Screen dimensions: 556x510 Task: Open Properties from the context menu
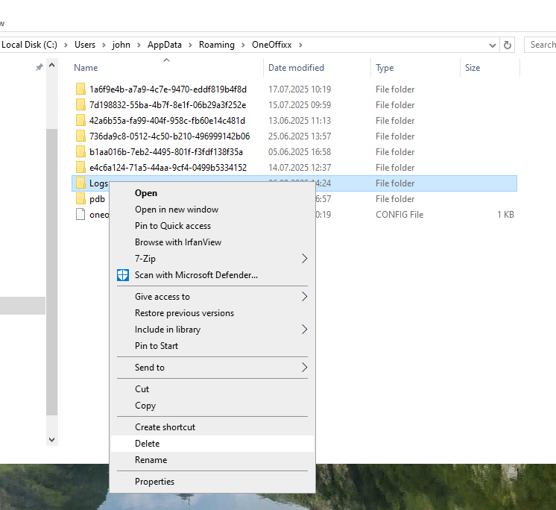(212, 481)
